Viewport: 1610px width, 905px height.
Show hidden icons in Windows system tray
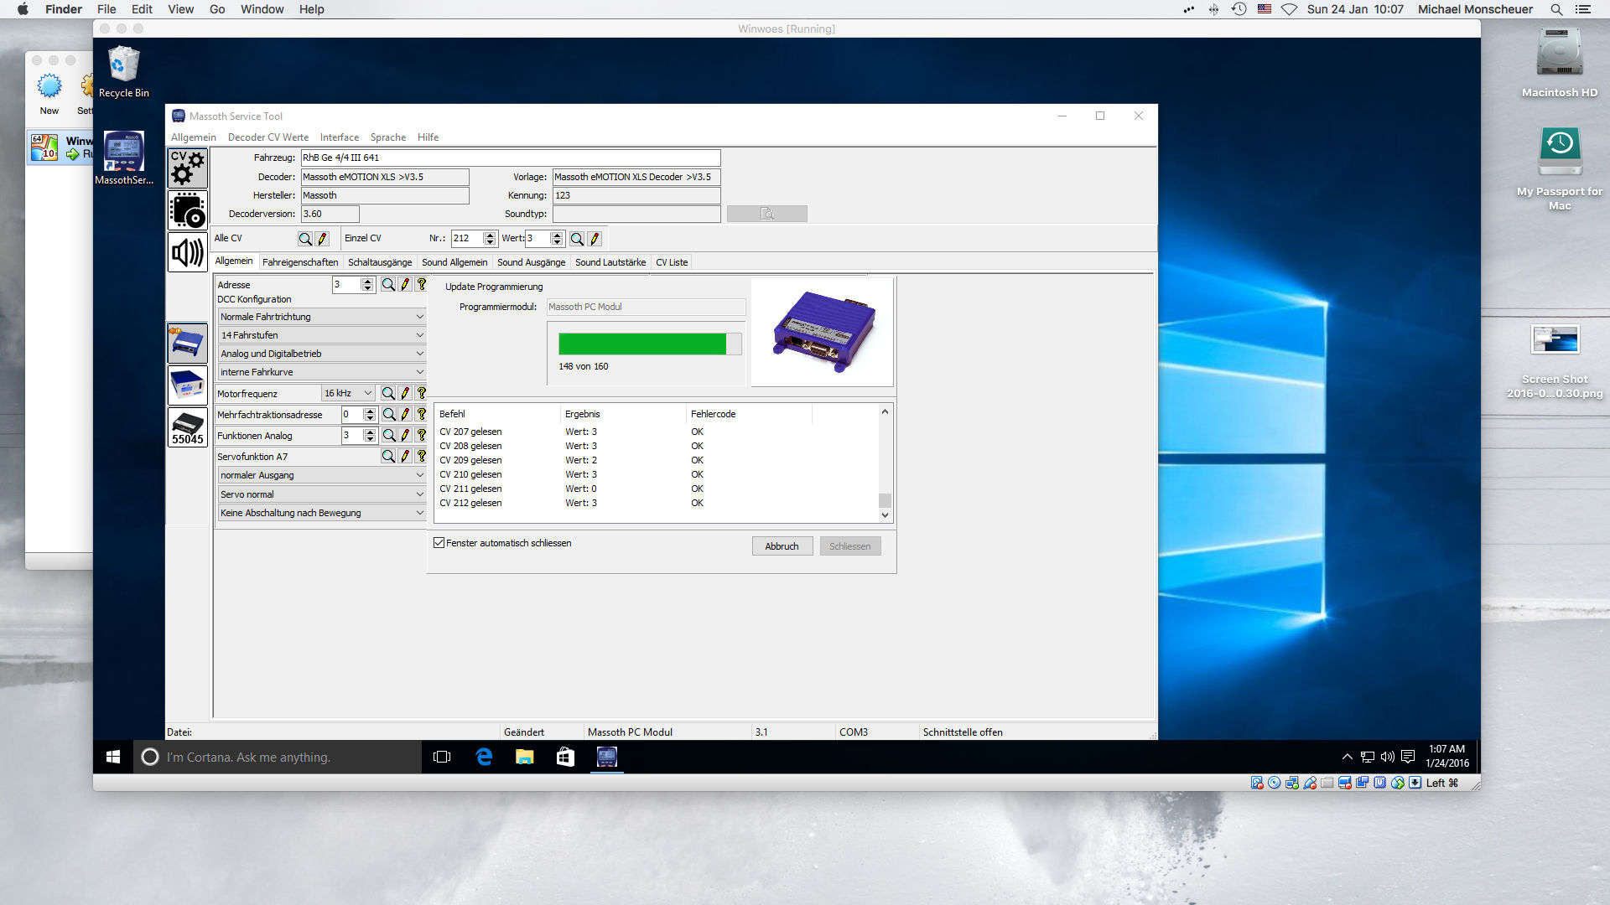[x=1347, y=757]
